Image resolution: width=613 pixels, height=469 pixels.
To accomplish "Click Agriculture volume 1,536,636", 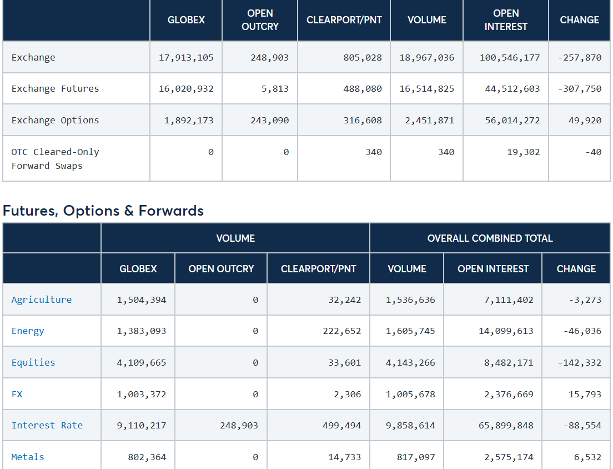I will (410, 300).
